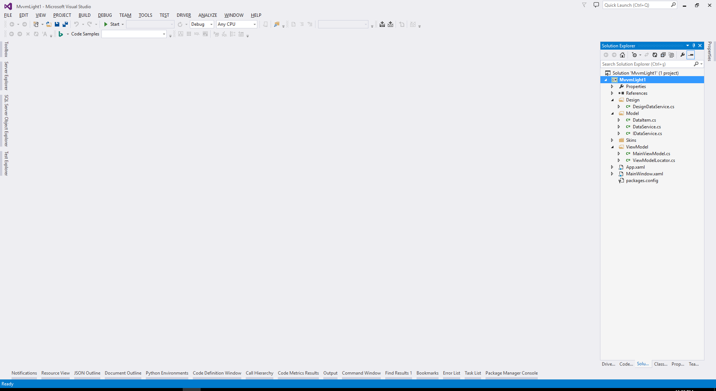Switch to the Error List tab
716x391 pixels.
[x=451, y=373]
